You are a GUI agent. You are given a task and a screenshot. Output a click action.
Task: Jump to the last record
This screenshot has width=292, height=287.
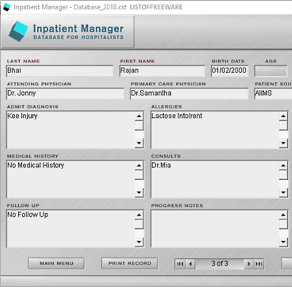tap(259, 264)
